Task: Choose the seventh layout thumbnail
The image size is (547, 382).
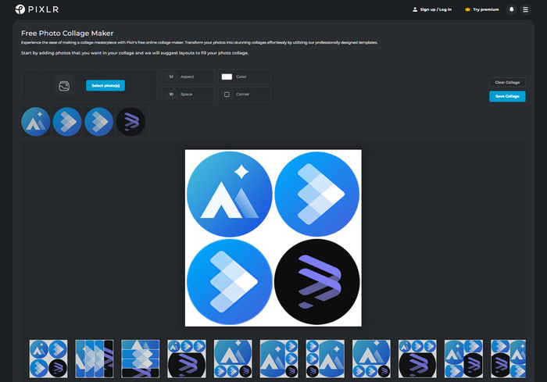Action: 325,359
